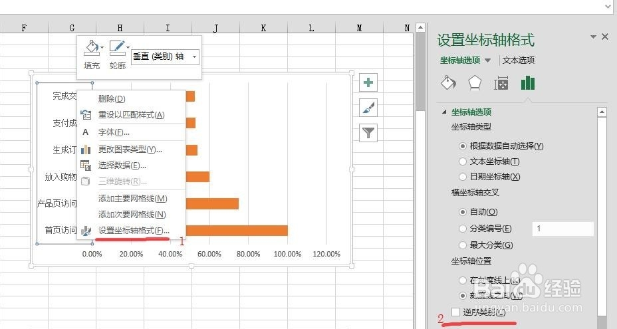Image resolution: width=617 pixels, height=329 pixels.
Task: Select the 文本坐标轴(T) radio button
Action: pos(463,162)
